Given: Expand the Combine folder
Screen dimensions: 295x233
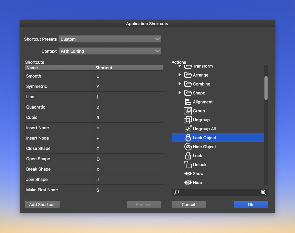Looking at the screenshot, I should point(180,84).
